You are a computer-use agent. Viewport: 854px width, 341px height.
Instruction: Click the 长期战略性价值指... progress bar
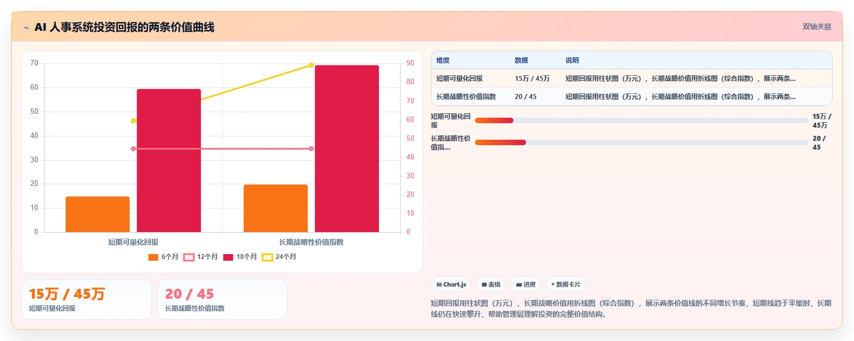641,142
